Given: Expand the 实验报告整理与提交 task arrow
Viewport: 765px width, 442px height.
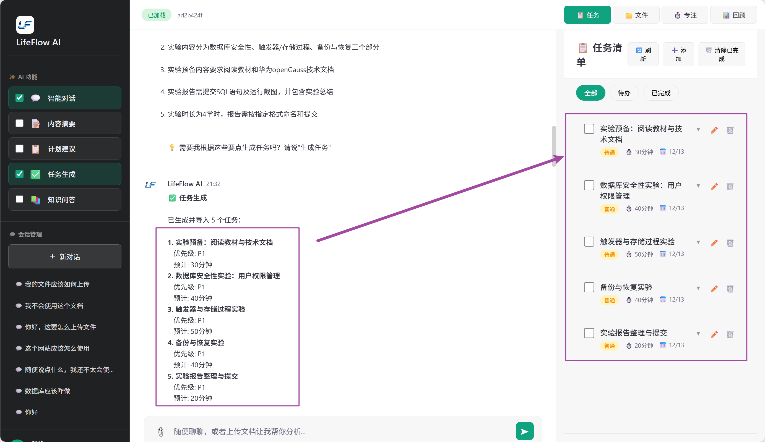Looking at the screenshot, I should point(698,334).
